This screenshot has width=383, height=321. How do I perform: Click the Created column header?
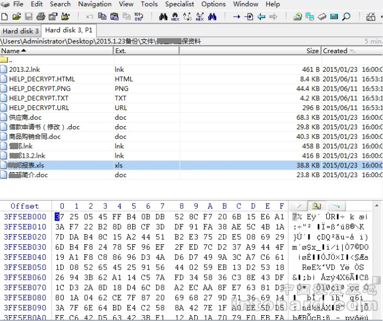(x=335, y=50)
